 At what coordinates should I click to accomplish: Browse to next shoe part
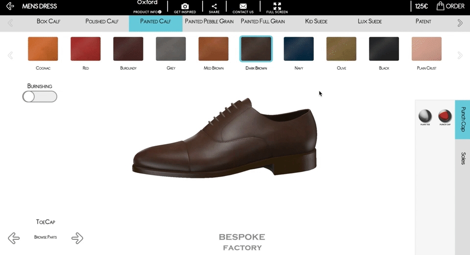(77, 238)
